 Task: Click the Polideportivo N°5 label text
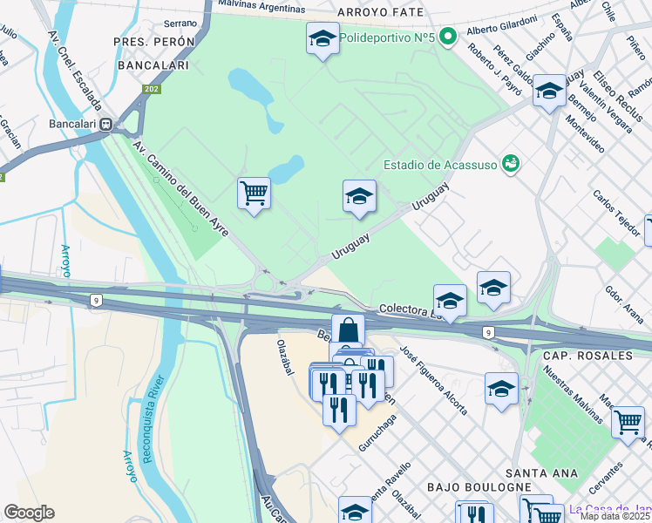387,37
